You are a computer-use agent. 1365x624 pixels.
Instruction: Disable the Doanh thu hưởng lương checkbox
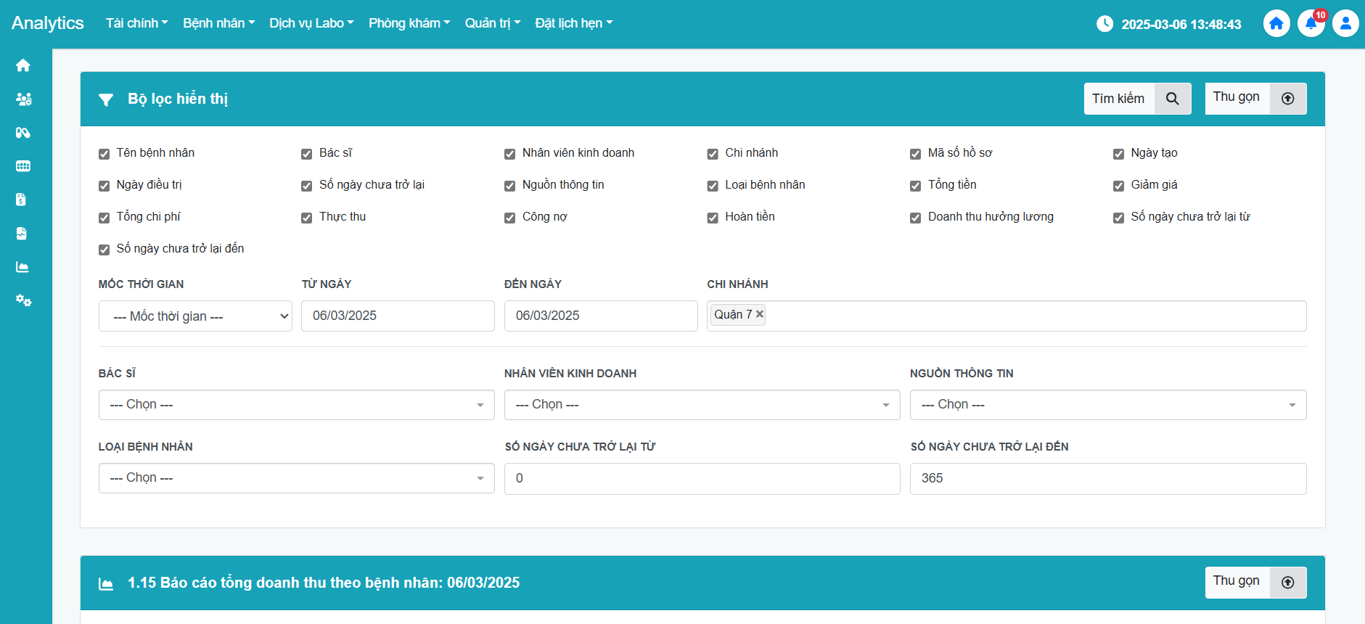coord(915,218)
